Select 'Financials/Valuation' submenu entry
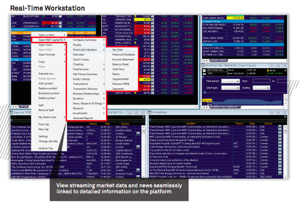Image resolution: width=302 pixels, height=211 pixels. [86, 49]
